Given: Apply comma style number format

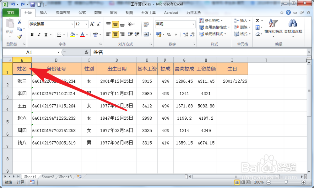Looking at the screenshot, I should coord(176,34).
